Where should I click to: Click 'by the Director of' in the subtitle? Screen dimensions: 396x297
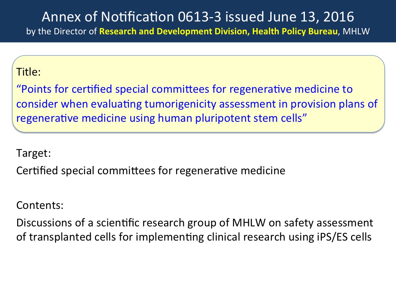point(62,32)
